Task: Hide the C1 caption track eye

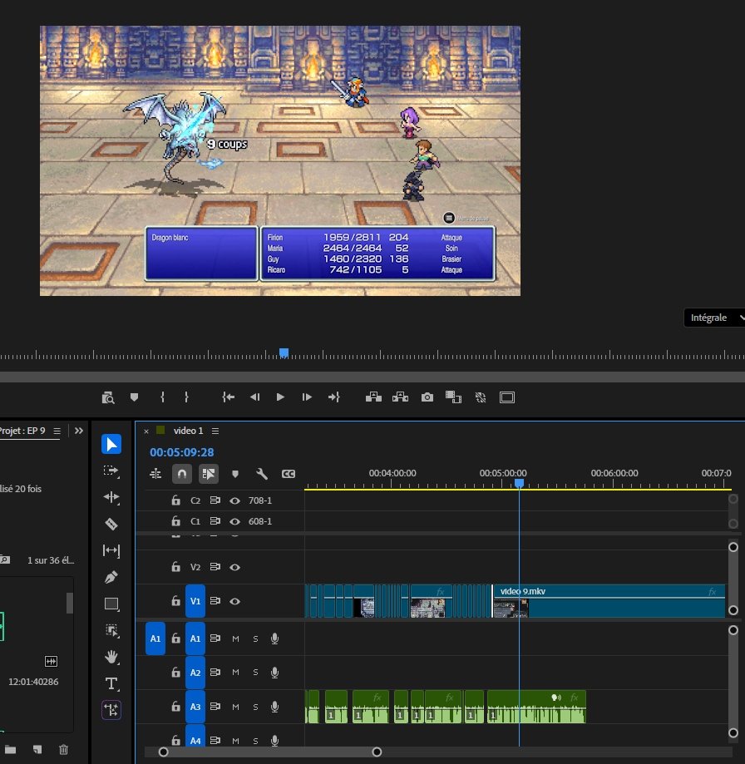Action: pyautogui.click(x=234, y=521)
